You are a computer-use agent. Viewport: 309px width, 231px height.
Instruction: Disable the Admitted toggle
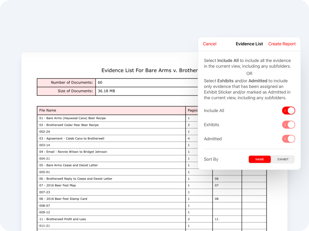pos(289,139)
